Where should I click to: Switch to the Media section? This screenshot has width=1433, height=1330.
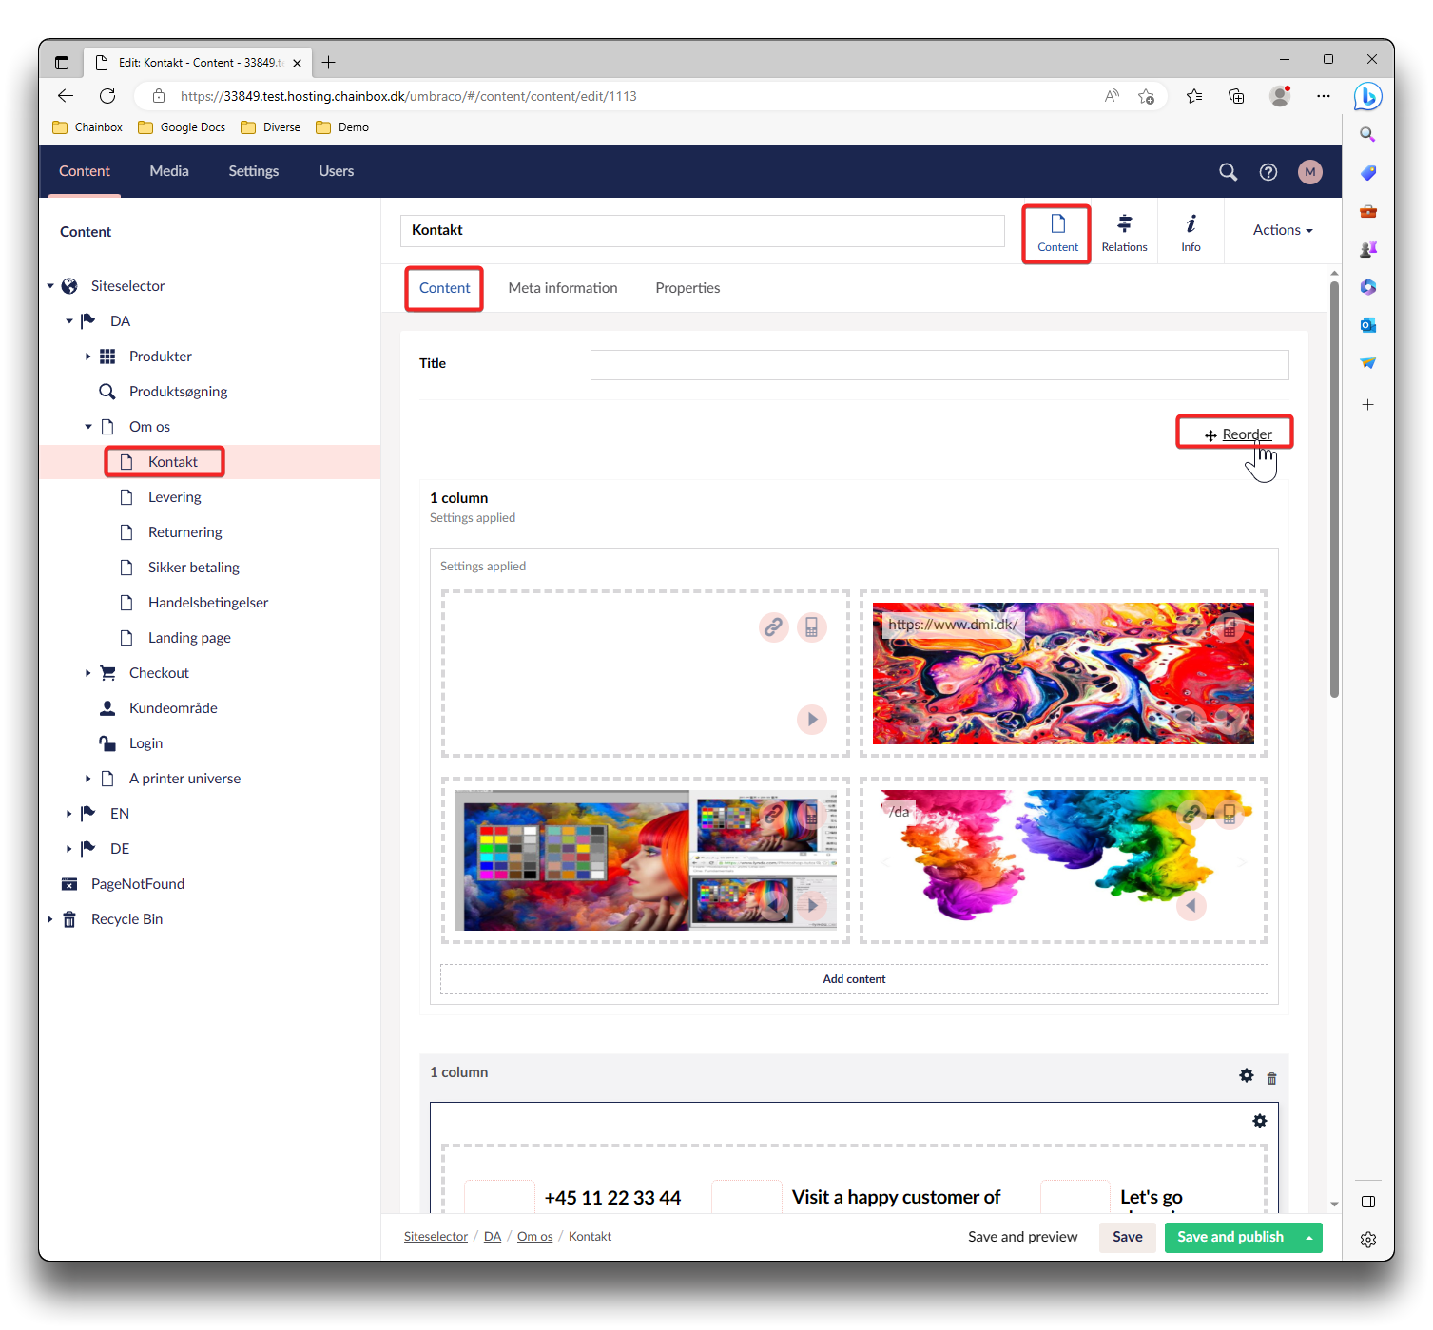[169, 171]
